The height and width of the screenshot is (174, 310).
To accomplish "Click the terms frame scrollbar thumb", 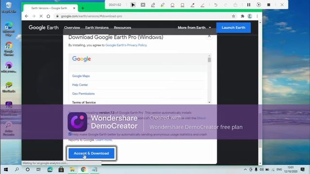I will pos(209,59).
